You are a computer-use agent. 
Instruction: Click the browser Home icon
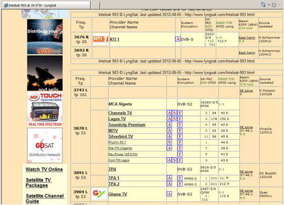263,5
